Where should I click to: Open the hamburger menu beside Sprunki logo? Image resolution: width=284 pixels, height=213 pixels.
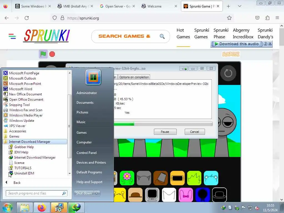[x=12, y=36]
